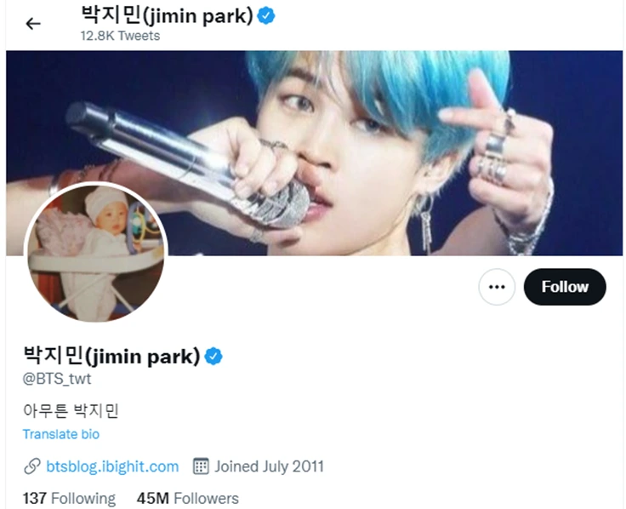Screen dimensions: 626x509
Task: Click the header title jimin park
Action: [x=168, y=16]
